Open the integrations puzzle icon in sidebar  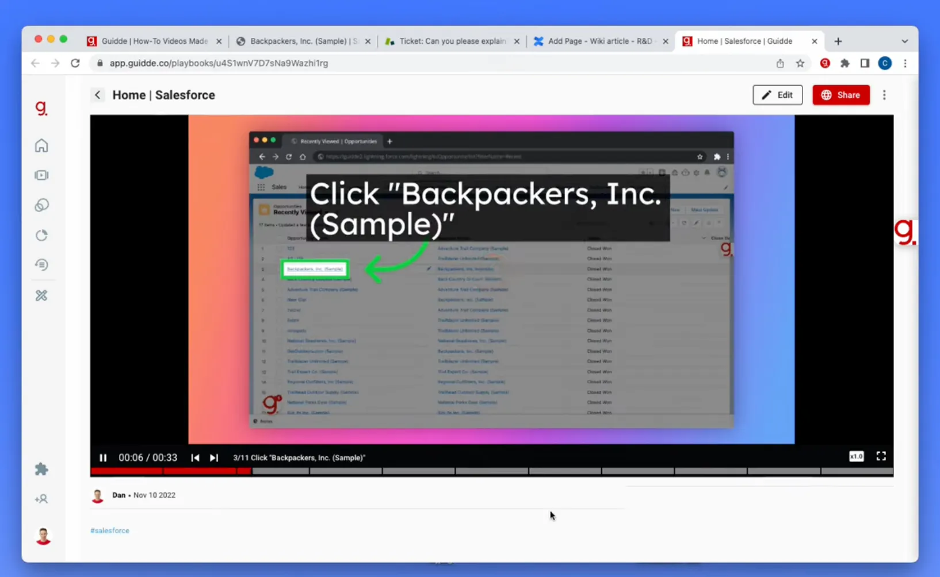pyautogui.click(x=41, y=469)
